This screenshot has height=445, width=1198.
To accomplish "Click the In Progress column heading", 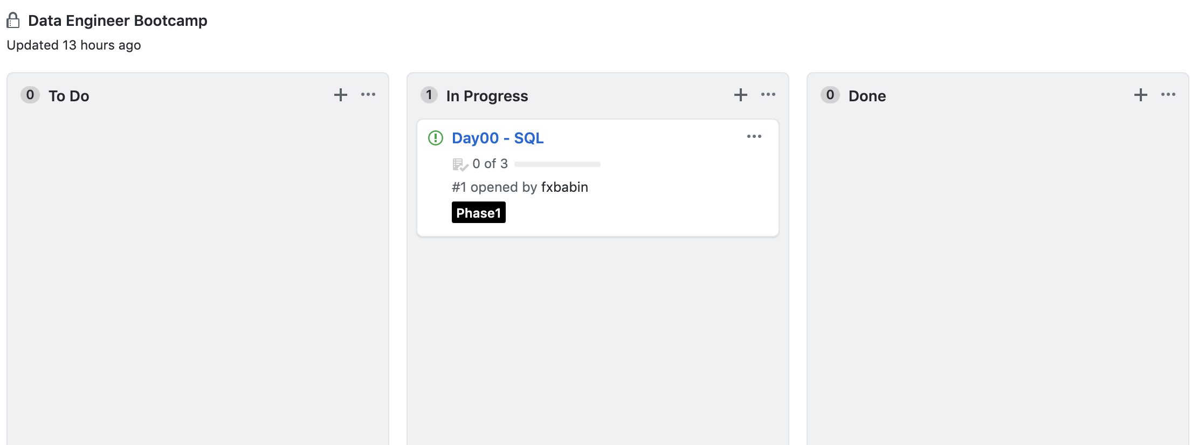I will tap(487, 96).
